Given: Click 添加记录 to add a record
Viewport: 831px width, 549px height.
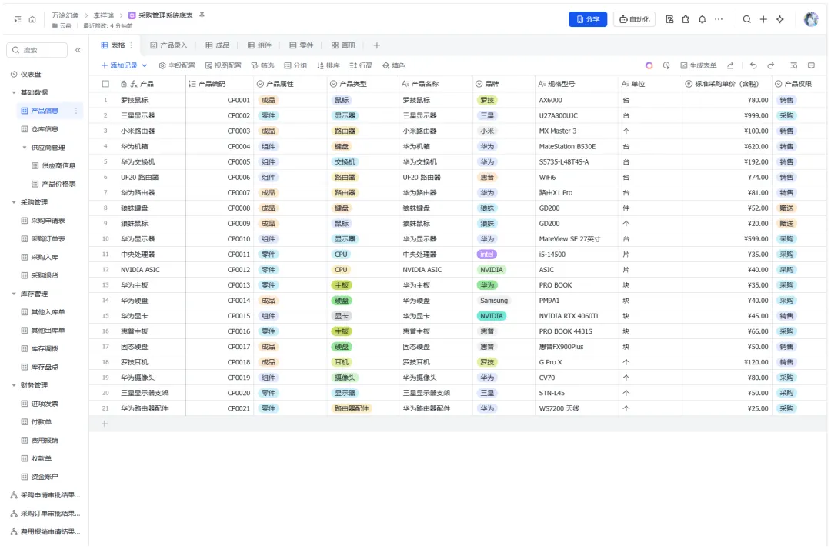Looking at the screenshot, I should pos(119,65).
